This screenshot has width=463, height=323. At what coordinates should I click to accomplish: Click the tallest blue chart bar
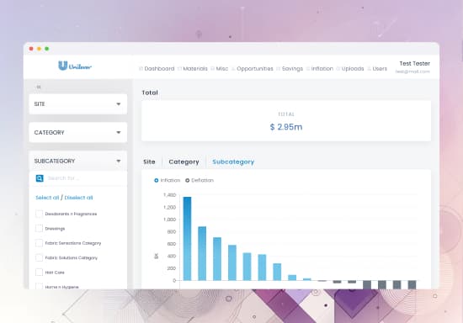point(187,238)
